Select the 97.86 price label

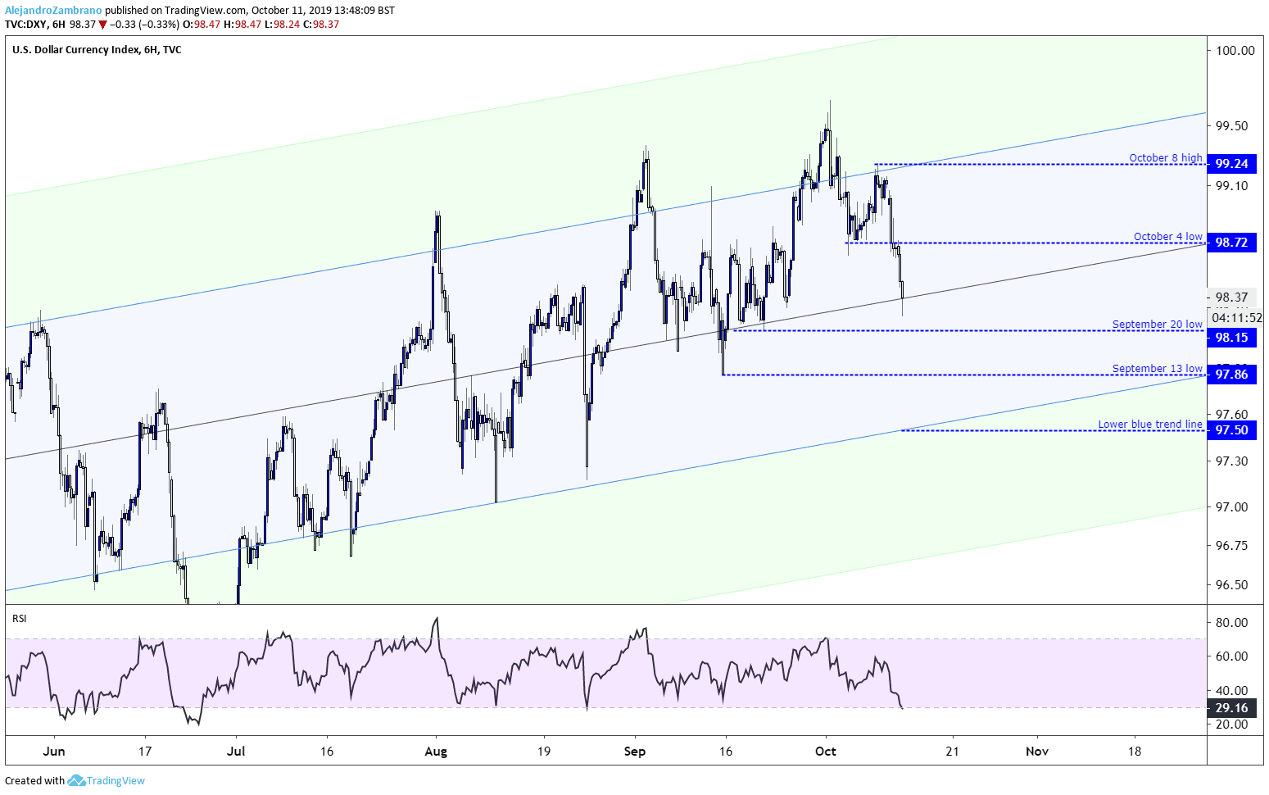tap(1231, 375)
